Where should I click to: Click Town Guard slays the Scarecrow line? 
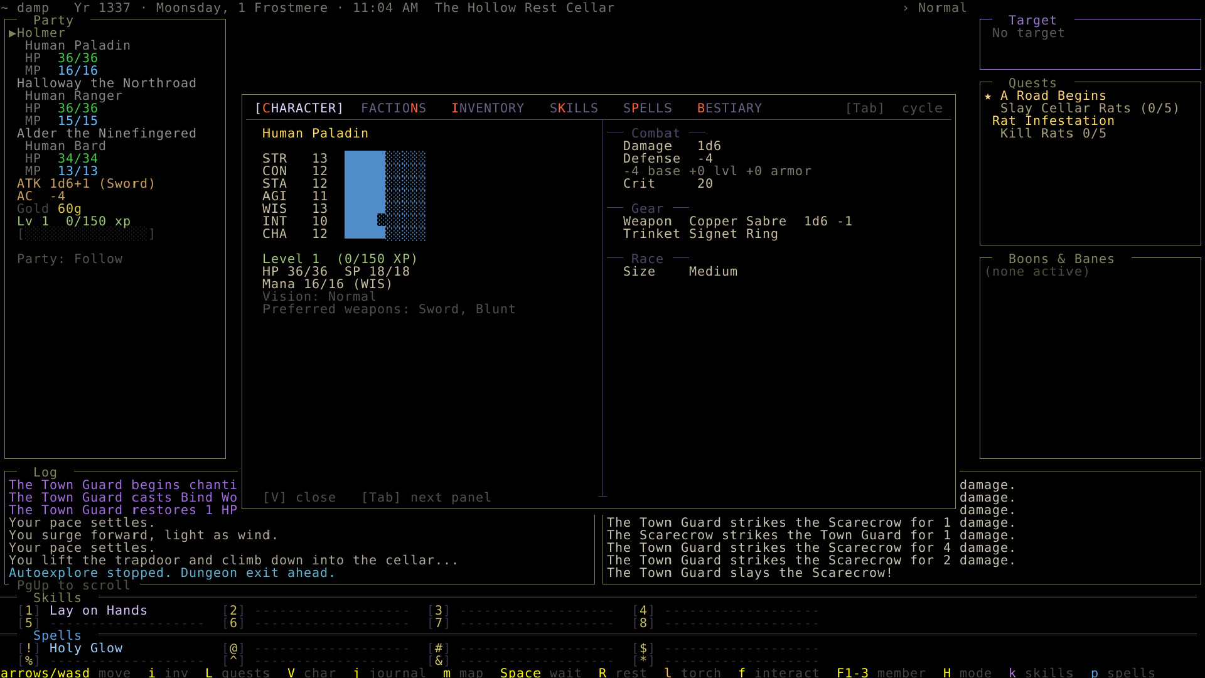749,573
